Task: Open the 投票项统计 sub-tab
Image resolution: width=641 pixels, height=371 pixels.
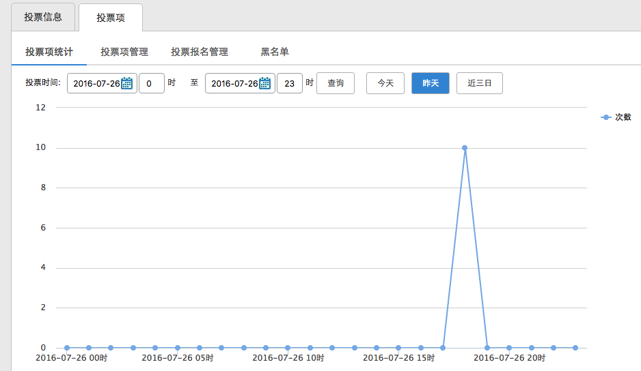Action: click(x=49, y=52)
